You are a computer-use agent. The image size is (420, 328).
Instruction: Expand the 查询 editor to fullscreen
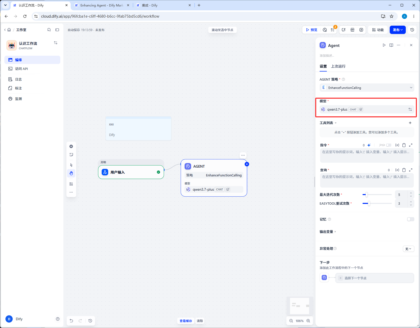pos(411,170)
